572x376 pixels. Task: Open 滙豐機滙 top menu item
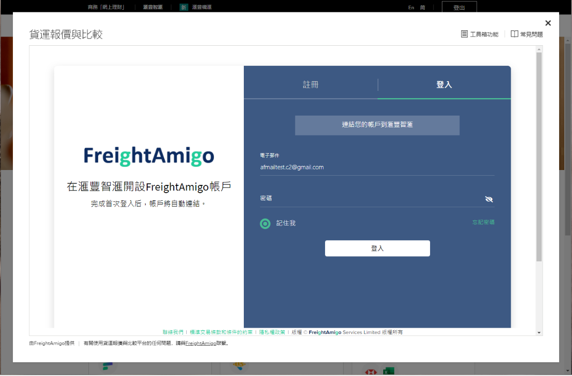(202, 7)
